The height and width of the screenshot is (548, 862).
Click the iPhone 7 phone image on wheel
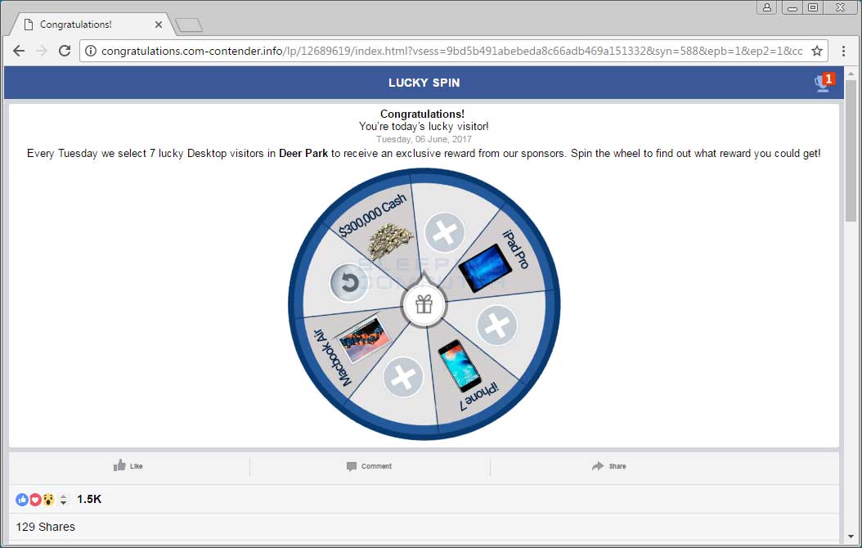(x=460, y=365)
